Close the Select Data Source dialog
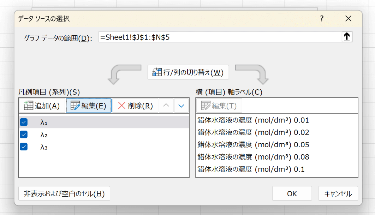The height and width of the screenshot is (215, 375). (348, 19)
